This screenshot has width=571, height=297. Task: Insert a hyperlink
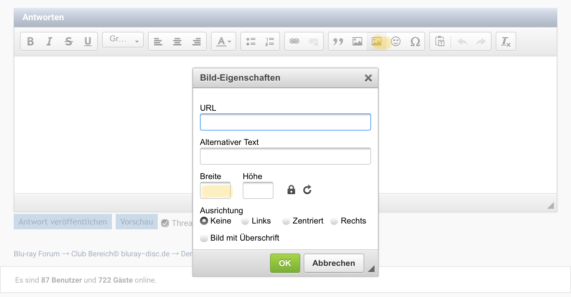(294, 41)
